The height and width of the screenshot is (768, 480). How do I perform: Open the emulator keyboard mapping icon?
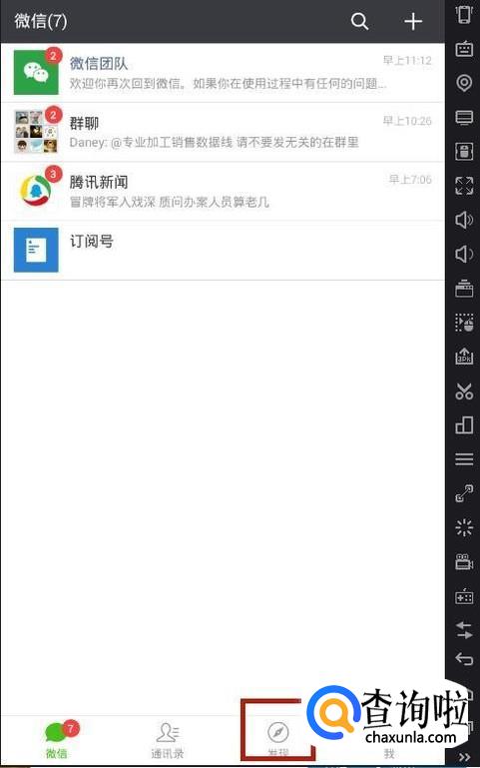tap(464, 49)
